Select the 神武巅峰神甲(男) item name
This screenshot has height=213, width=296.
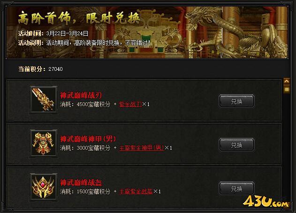[88, 139]
